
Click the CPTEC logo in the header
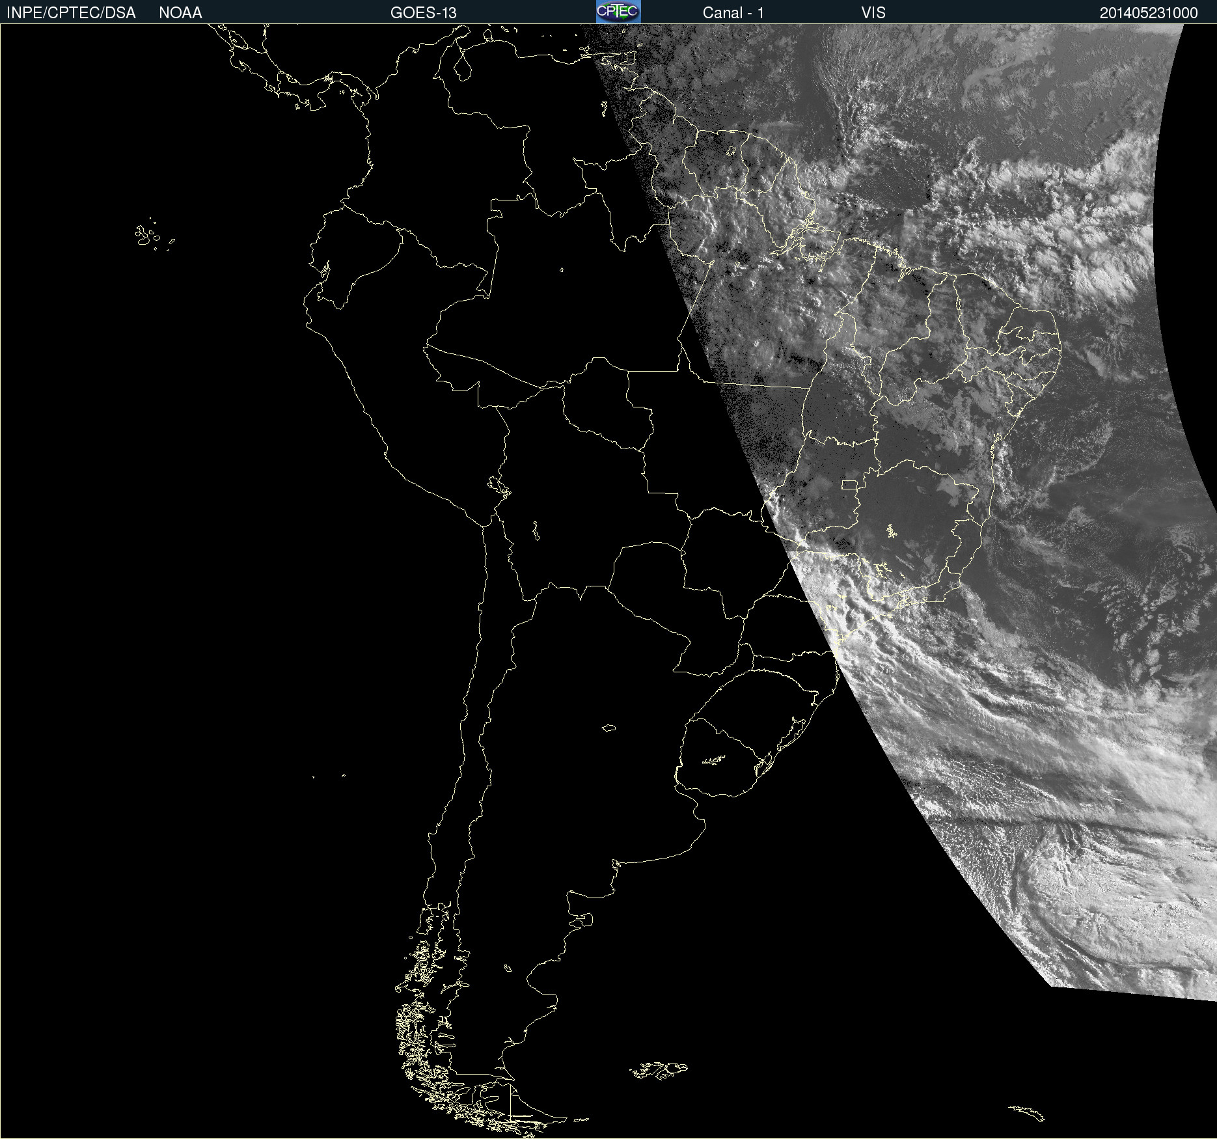tap(618, 12)
